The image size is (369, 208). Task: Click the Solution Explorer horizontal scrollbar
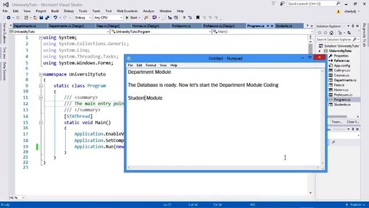coord(337,117)
